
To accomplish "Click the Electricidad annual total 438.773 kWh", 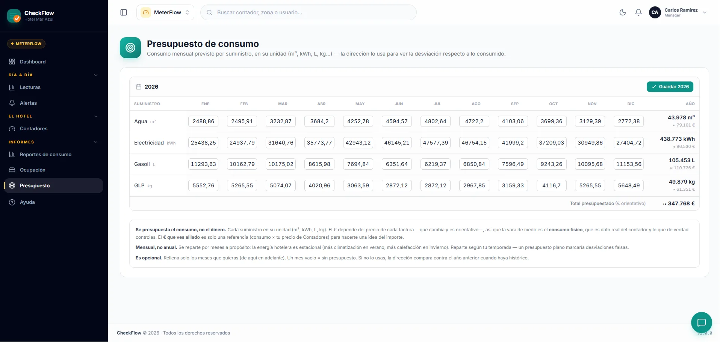I will [x=677, y=139].
